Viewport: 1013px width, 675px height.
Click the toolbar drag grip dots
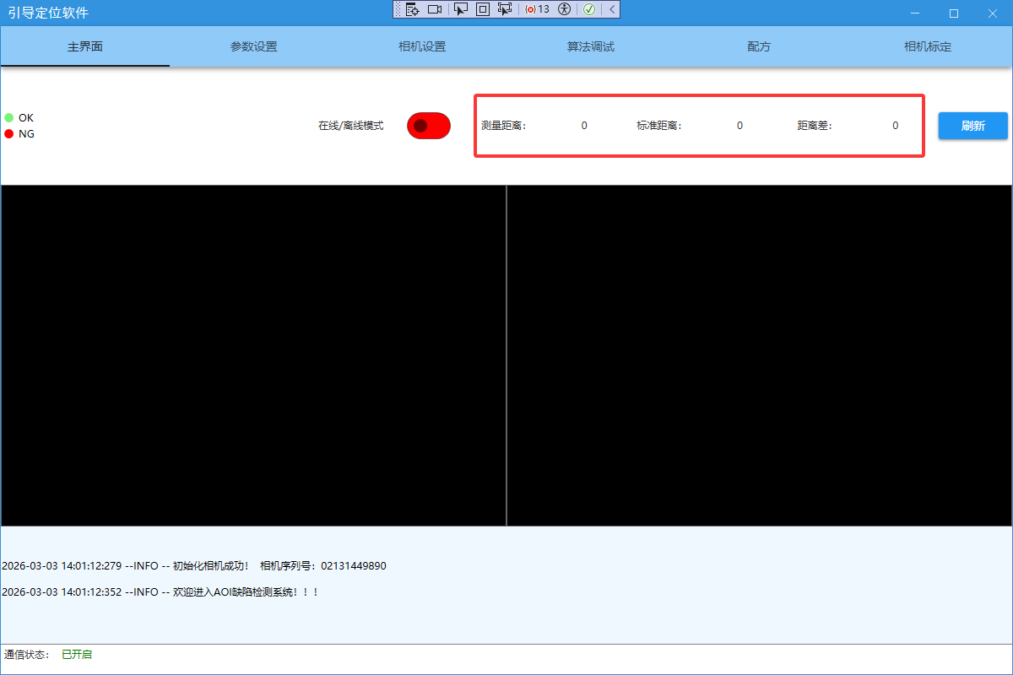(397, 9)
